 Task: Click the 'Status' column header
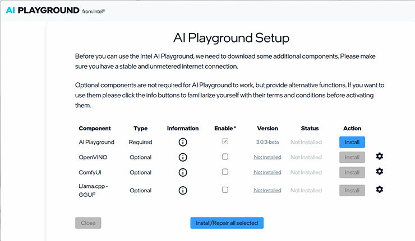click(x=310, y=129)
